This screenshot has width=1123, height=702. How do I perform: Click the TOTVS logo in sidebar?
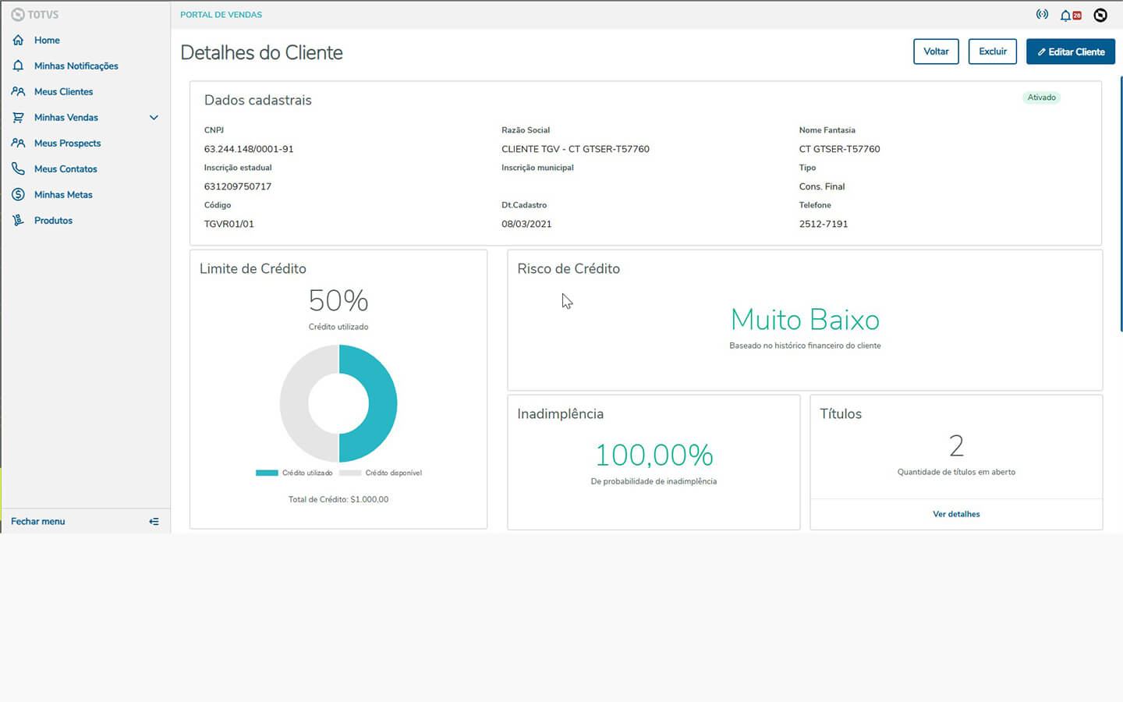(35, 15)
